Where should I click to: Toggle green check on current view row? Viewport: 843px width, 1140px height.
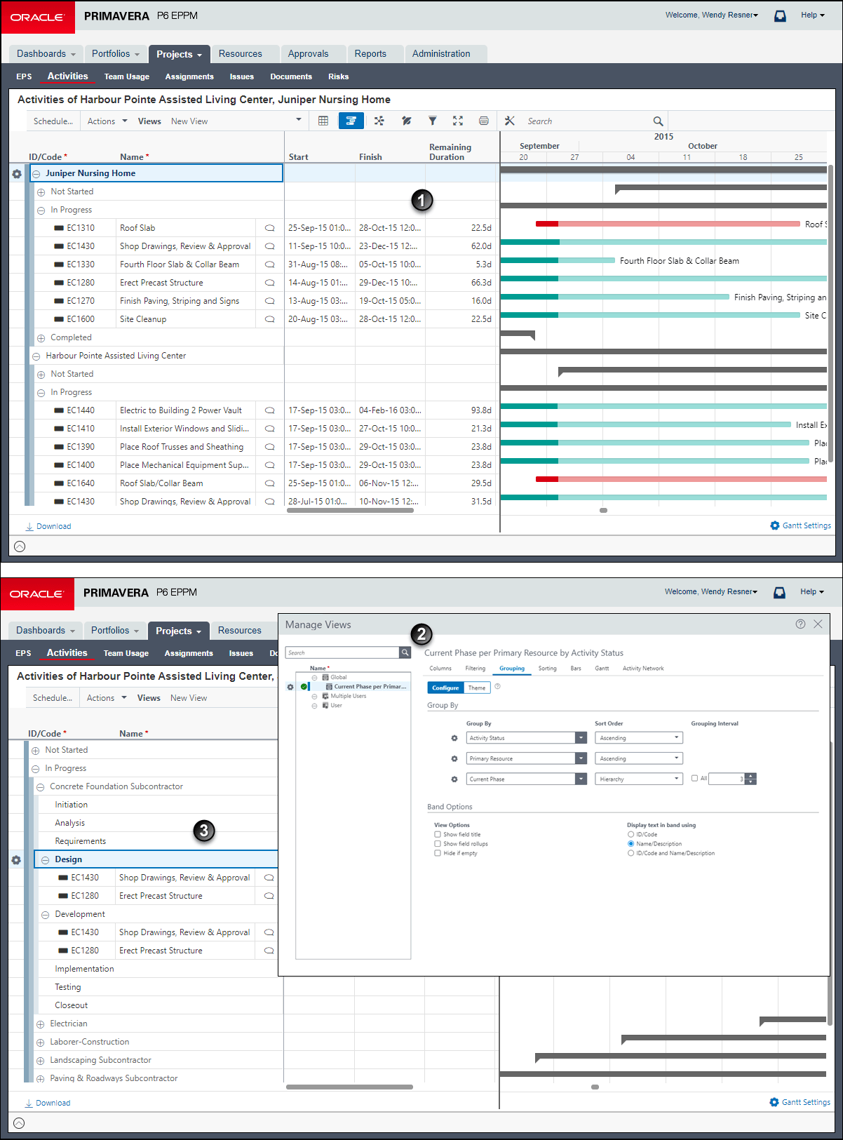pyautogui.click(x=304, y=687)
